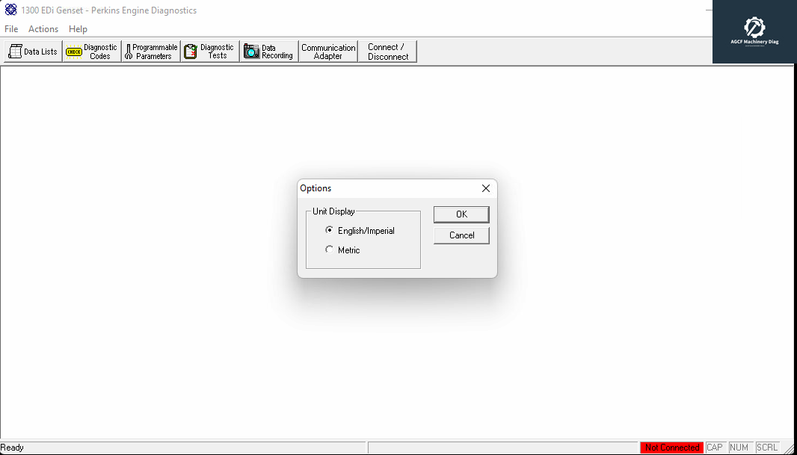Toggle the CAP indicator in status bar
Screen dimensions: 797x455
(715, 447)
